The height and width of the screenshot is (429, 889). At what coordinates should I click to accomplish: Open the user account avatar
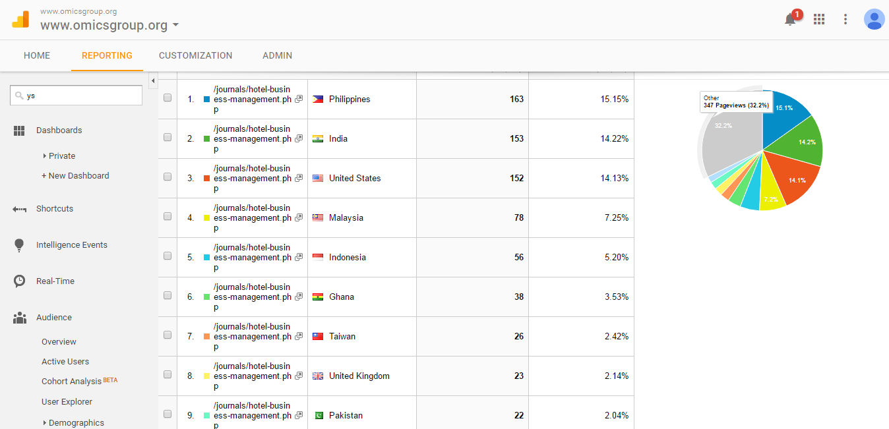874,19
